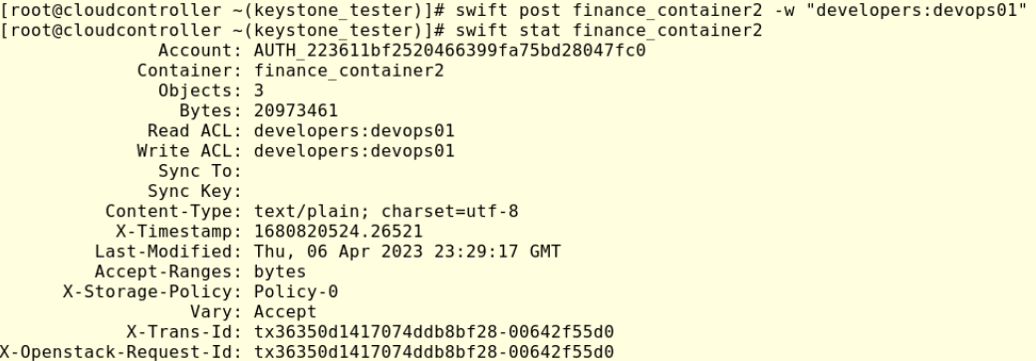Click the Read ACL developers:devops01 value

coord(355,131)
